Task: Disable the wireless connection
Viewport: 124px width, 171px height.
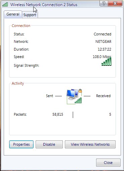Action: (x=49, y=144)
